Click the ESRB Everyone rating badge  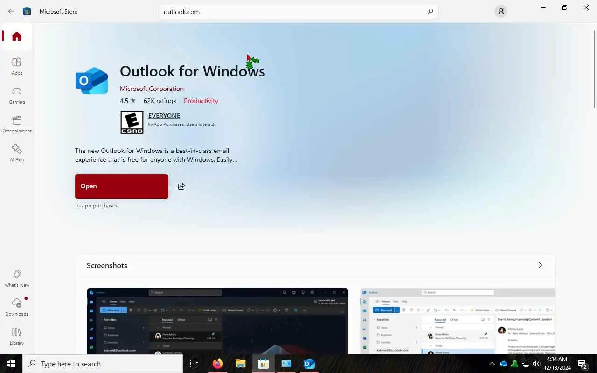(132, 123)
